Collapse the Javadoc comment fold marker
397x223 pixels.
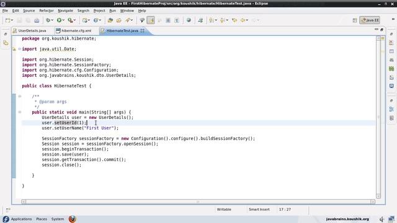(20, 96)
